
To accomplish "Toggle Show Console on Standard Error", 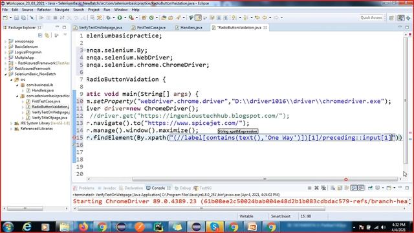I will (361, 188).
